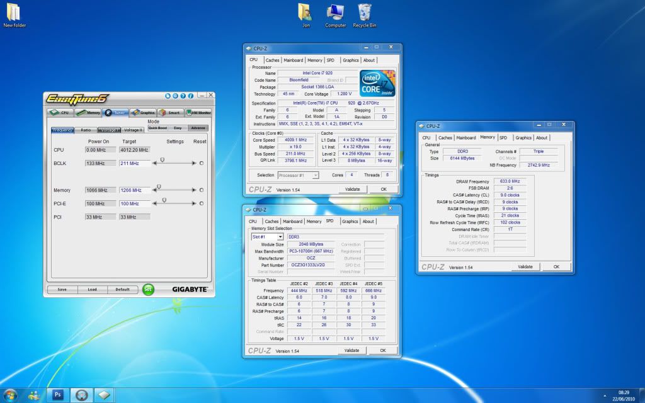Open Windows Live Messenger from the taskbar
Screen dimensions: 645x403
pyautogui.click(x=34, y=395)
